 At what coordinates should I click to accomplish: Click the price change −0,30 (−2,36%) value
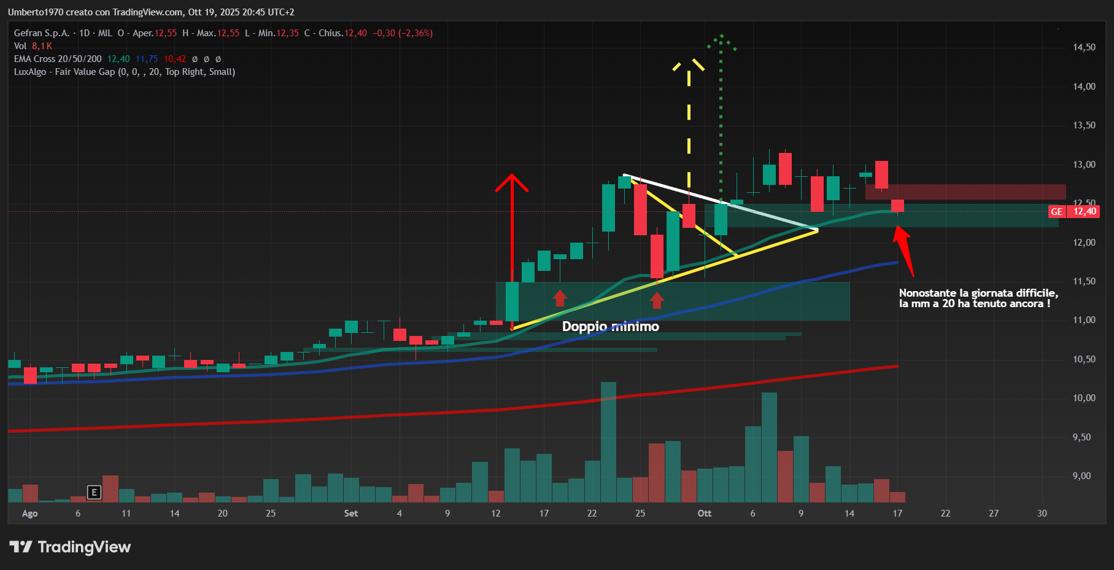click(403, 33)
